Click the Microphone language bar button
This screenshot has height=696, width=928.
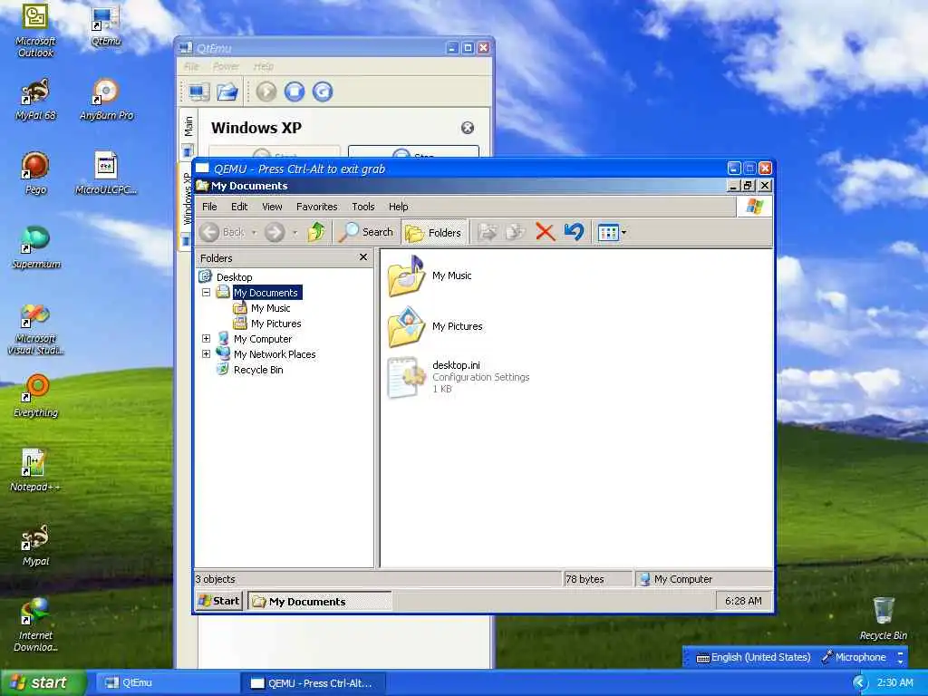point(854,657)
